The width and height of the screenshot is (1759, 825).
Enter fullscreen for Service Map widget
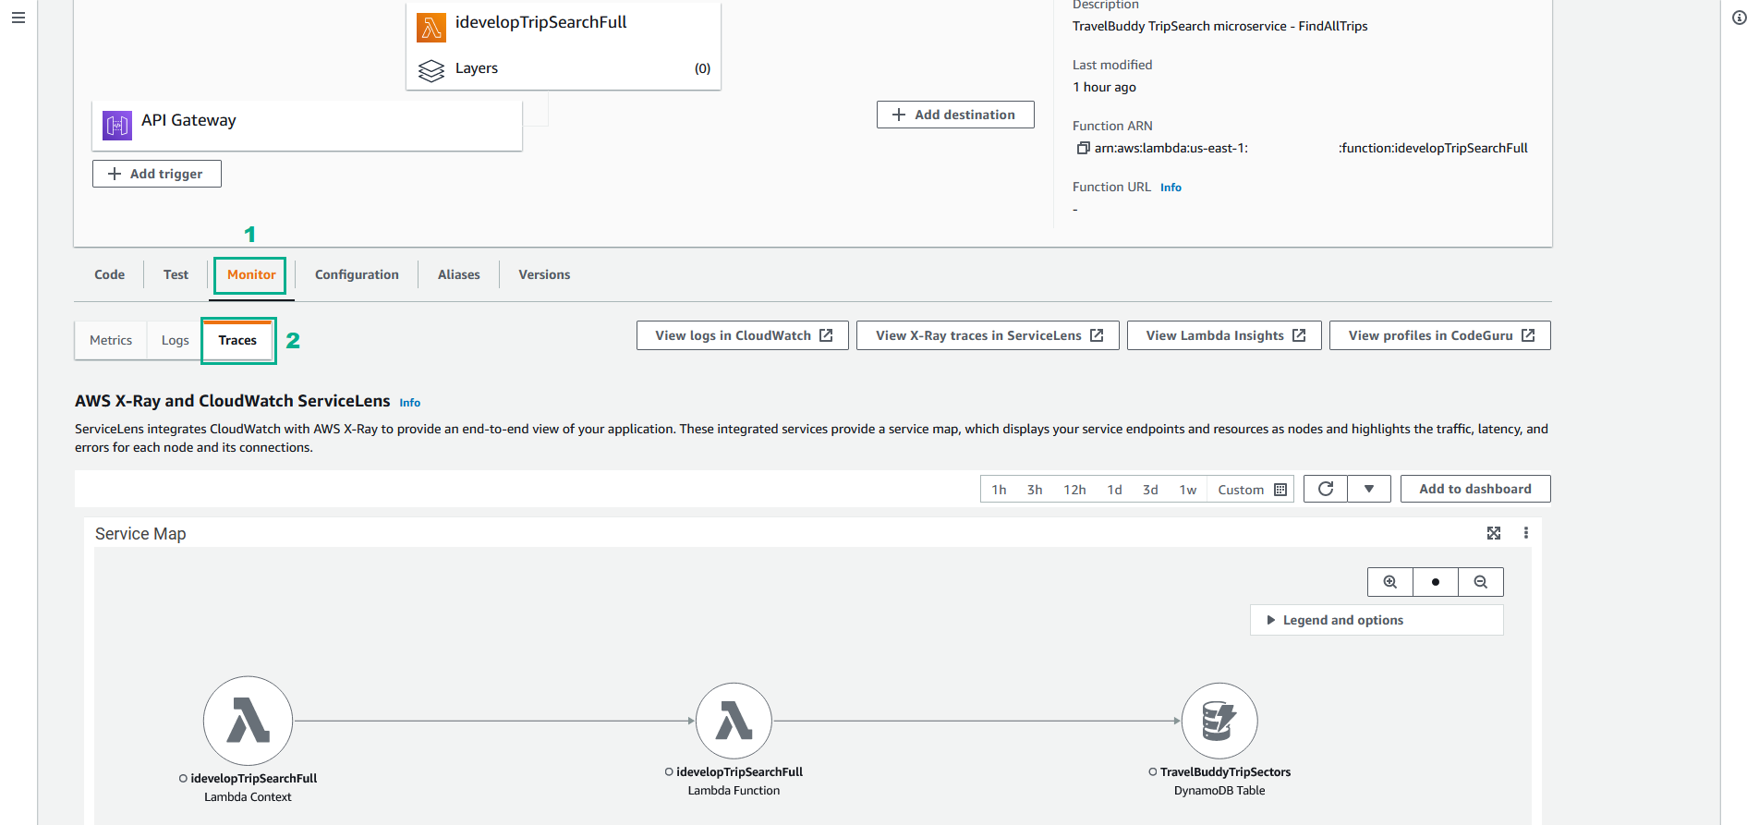pos(1494,533)
